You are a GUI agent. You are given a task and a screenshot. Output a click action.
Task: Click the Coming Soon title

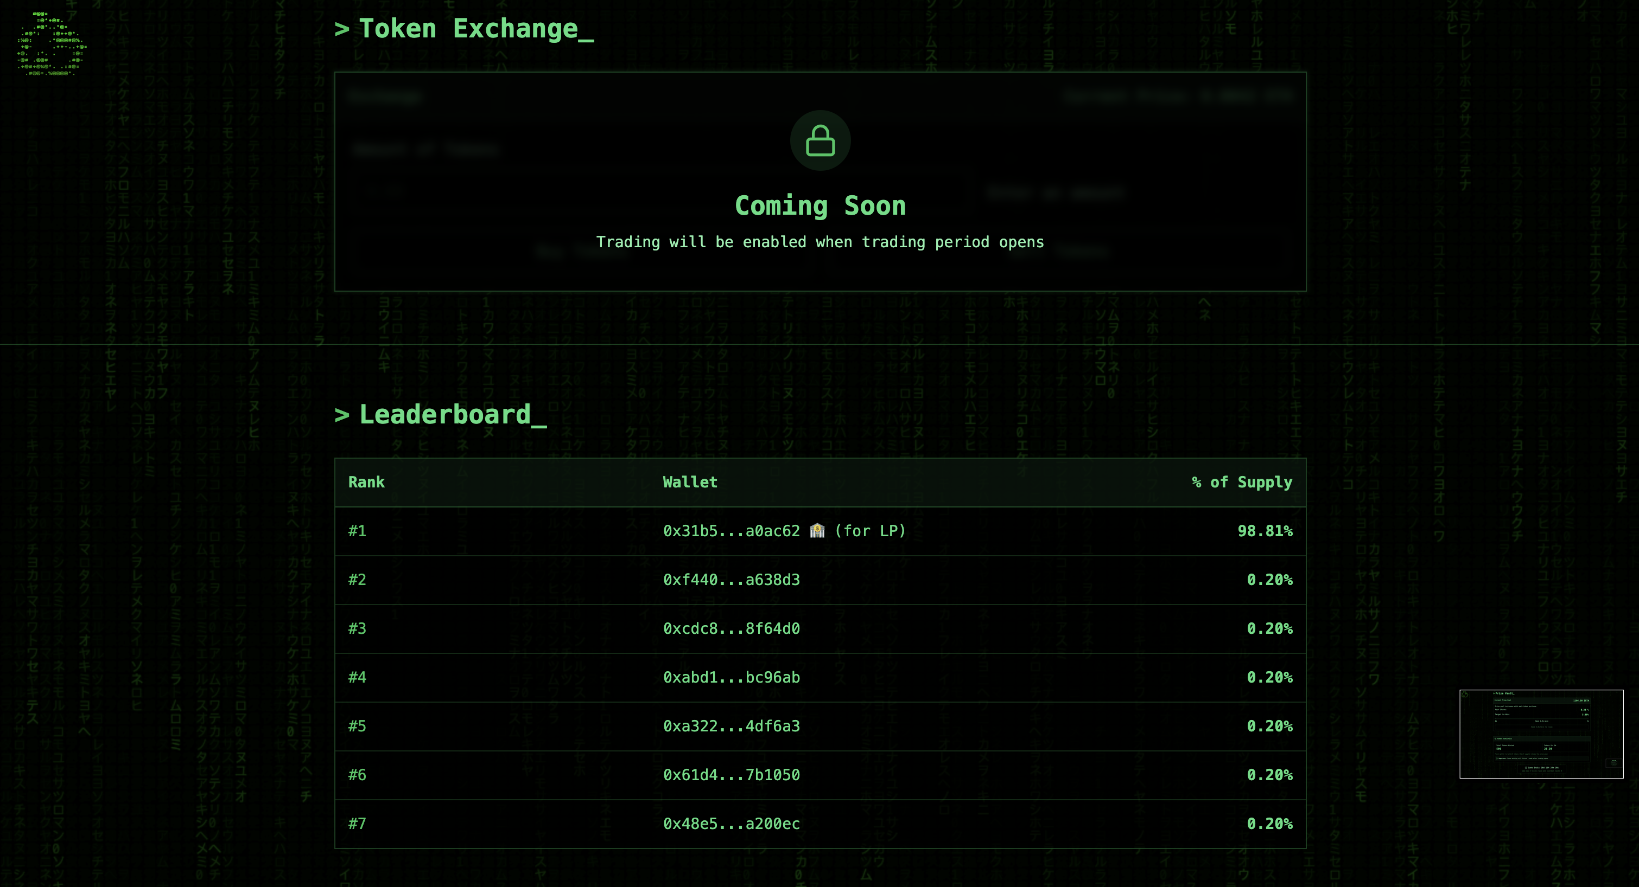pos(820,206)
